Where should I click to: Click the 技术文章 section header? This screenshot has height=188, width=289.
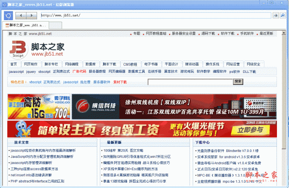tap(22, 142)
